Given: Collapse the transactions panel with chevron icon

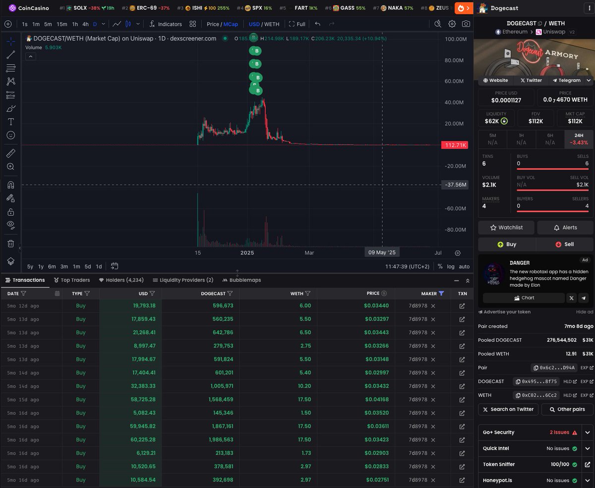Looking at the screenshot, I should tap(468, 281).
